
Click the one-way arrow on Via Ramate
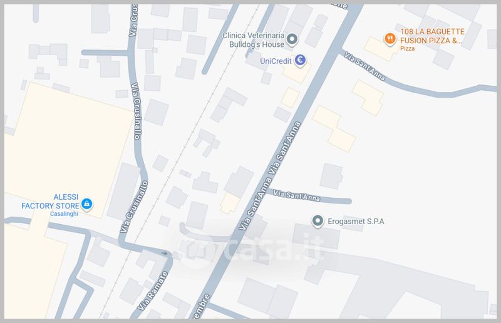[164, 254]
